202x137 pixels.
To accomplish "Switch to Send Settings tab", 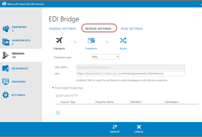I will 131,29.
